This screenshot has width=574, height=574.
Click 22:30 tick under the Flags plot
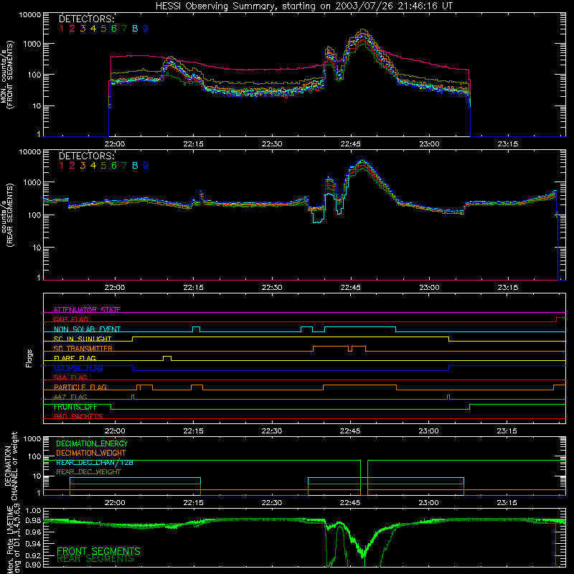[x=272, y=431]
